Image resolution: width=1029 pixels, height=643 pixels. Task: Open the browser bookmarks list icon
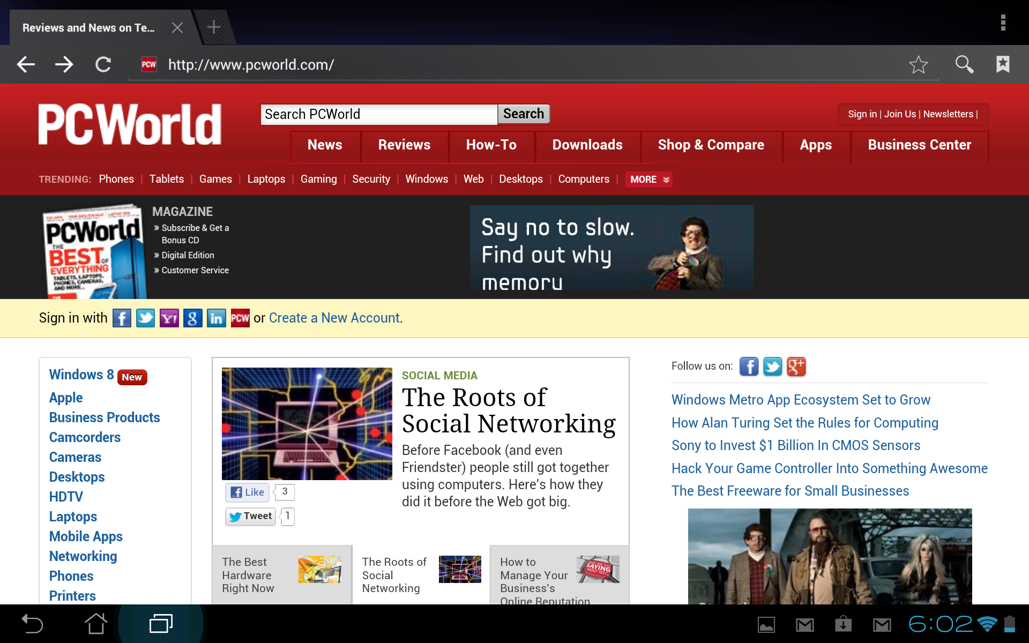pyautogui.click(x=1003, y=64)
